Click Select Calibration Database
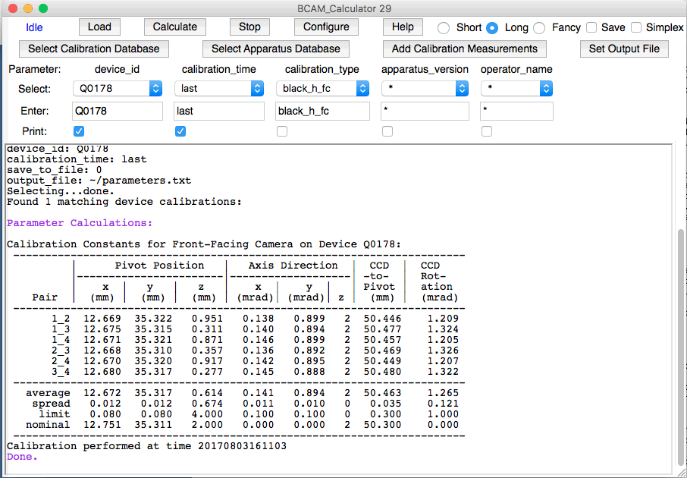This screenshot has width=687, height=478. coord(94,49)
